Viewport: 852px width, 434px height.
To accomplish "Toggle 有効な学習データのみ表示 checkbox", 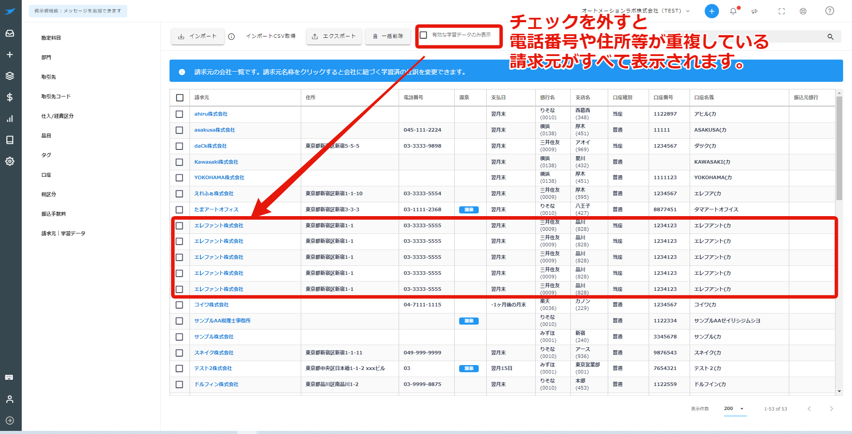I will (x=424, y=35).
